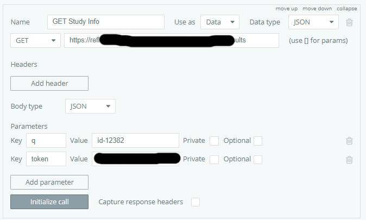Enable Private for token parameter
This screenshot has height=220, width=366.
(214, 159)
